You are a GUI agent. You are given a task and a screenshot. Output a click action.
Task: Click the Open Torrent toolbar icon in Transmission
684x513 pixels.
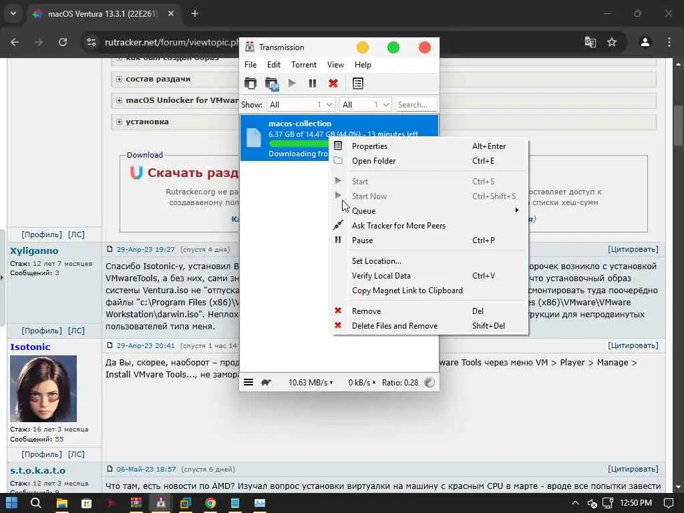(250, 83)
